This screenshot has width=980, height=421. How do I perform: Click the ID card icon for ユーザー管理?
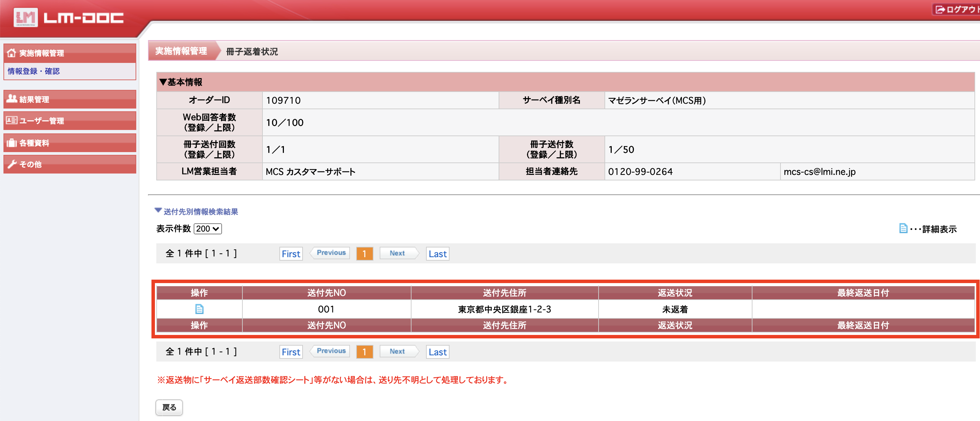(x=11, y=121)
